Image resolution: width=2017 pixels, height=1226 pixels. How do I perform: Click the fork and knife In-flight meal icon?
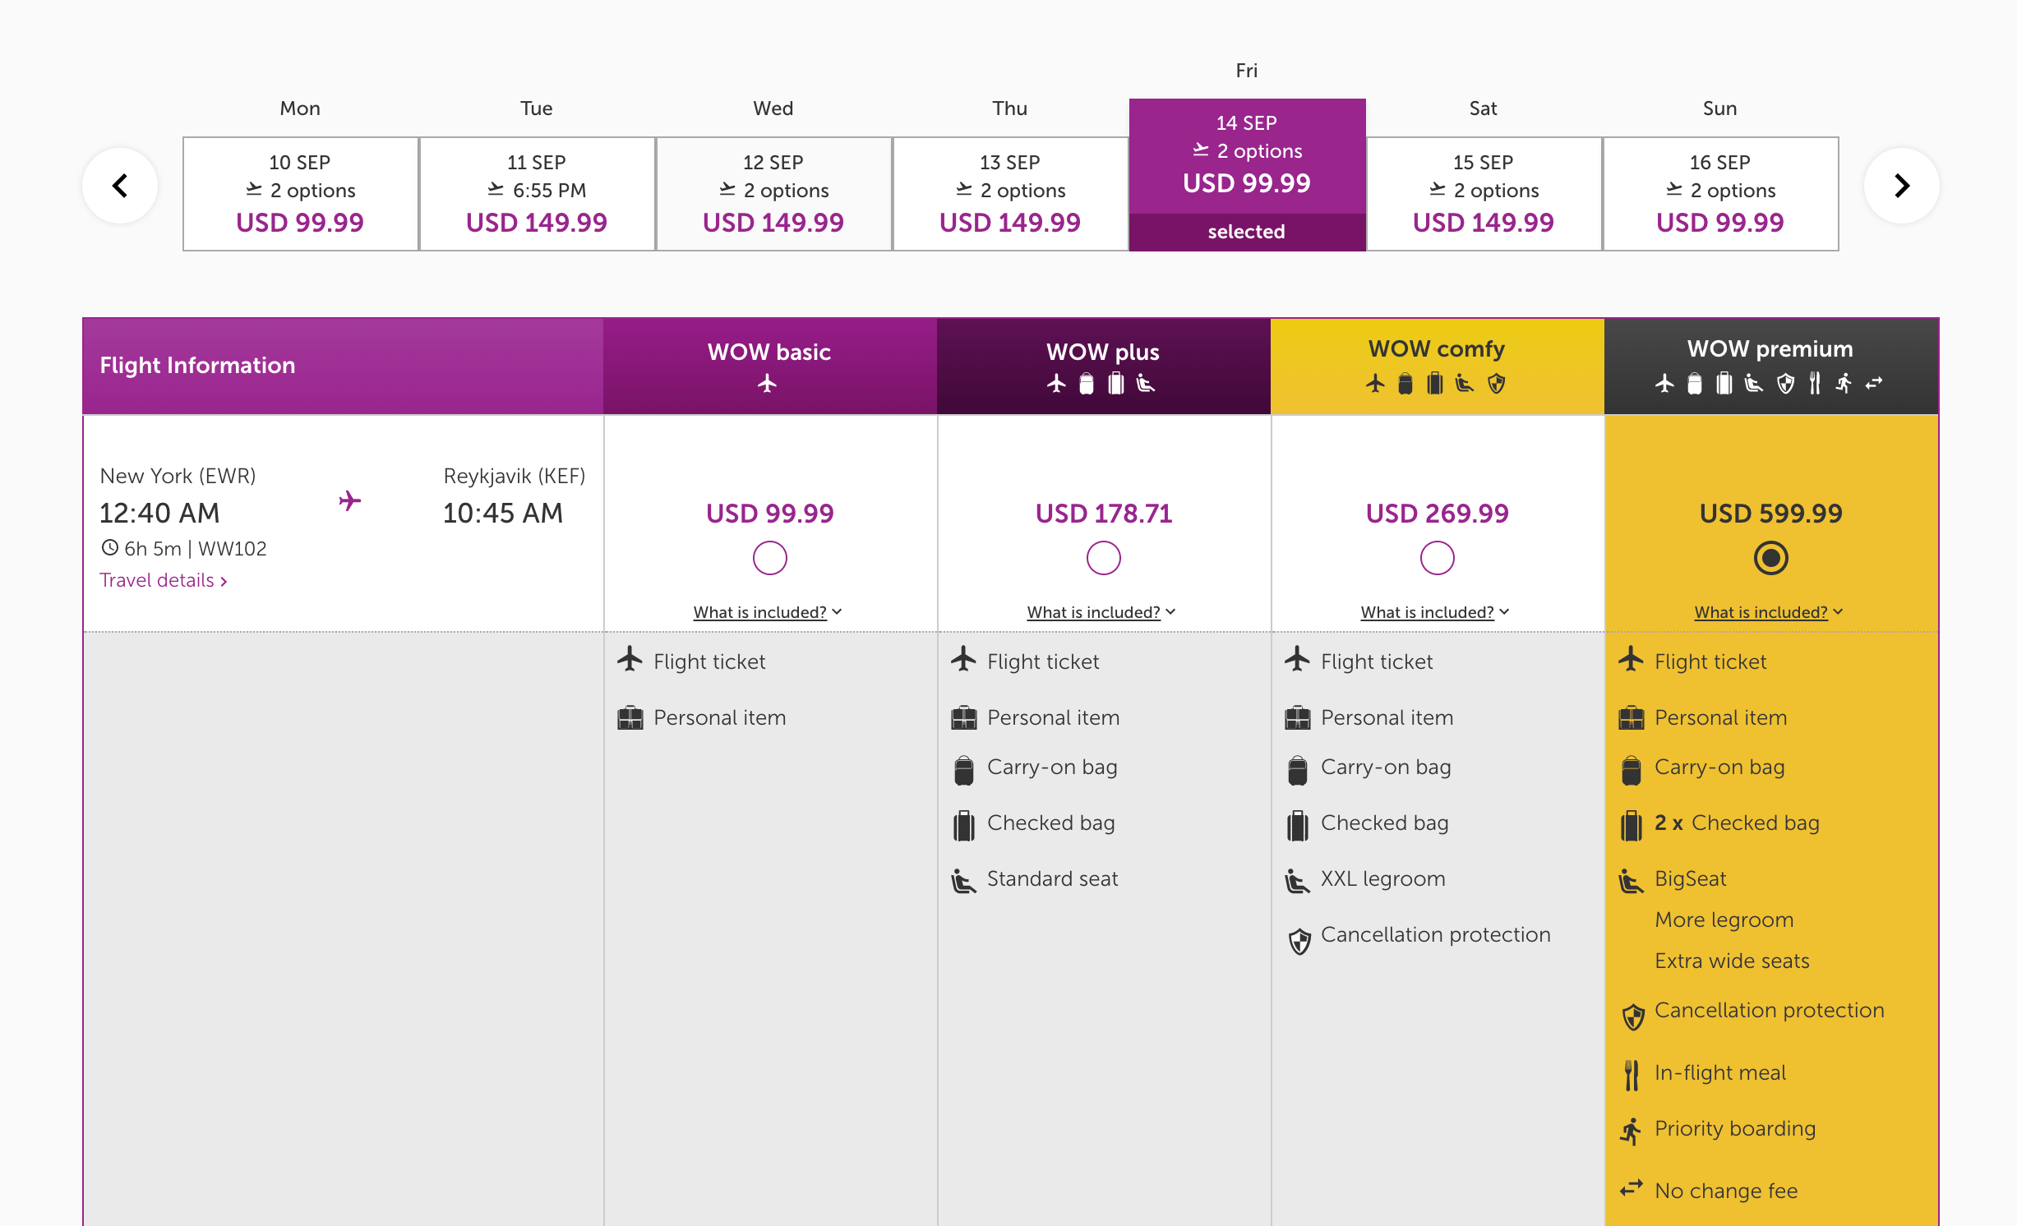(1632, 1074)
